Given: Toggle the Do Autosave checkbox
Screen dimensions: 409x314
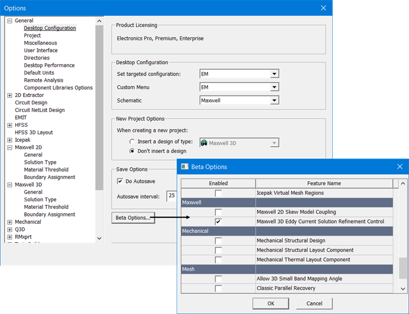Looking at the screenshot, I should [120, 181].
